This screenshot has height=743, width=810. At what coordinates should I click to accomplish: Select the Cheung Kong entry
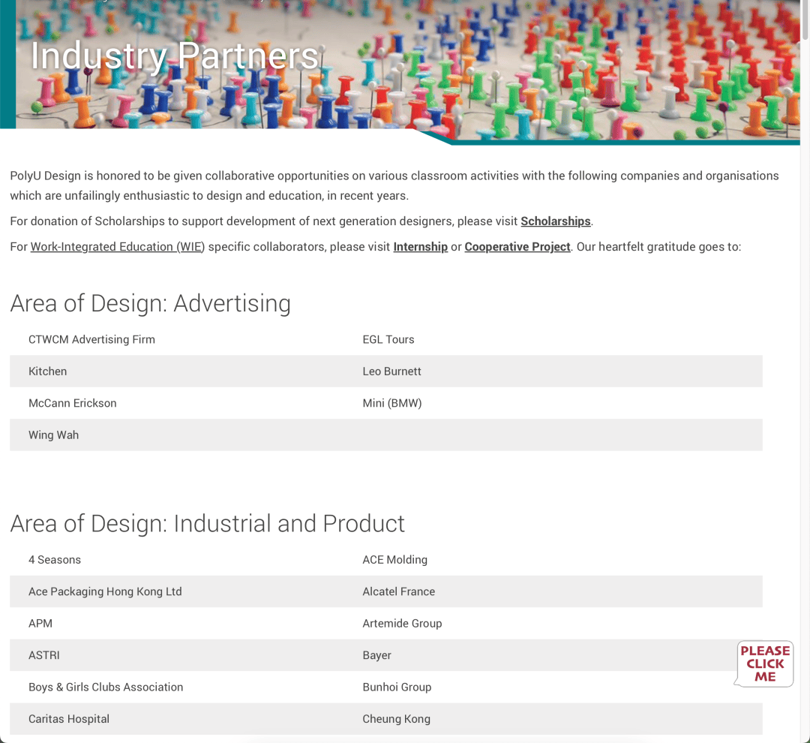[396, 719]
